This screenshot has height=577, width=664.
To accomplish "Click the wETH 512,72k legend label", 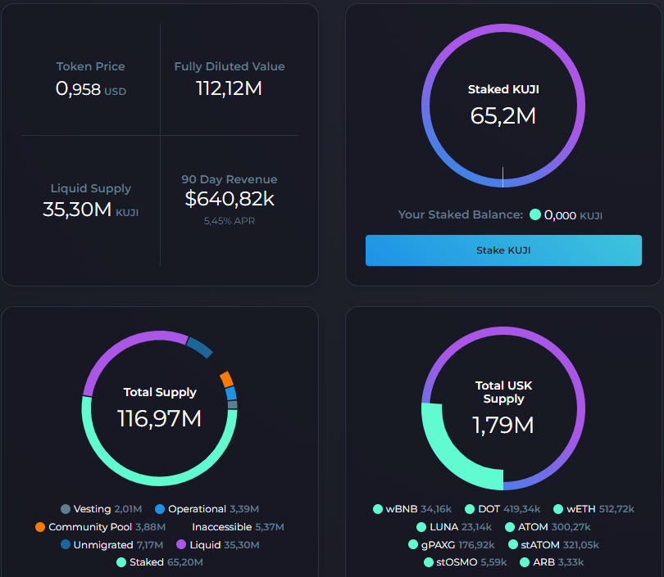I will click(601, 509).
